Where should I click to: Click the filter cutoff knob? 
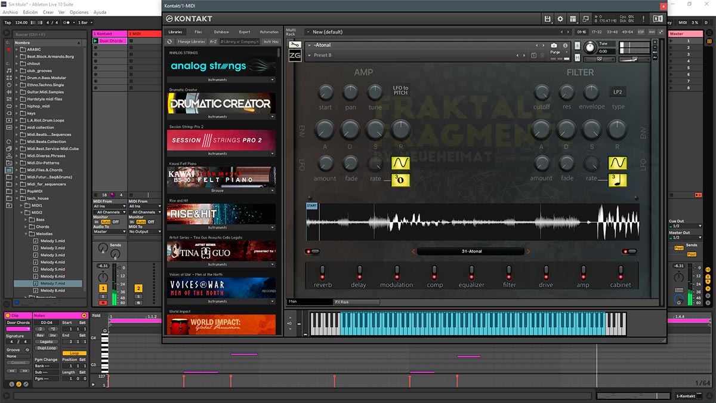[x=542, y=92]
